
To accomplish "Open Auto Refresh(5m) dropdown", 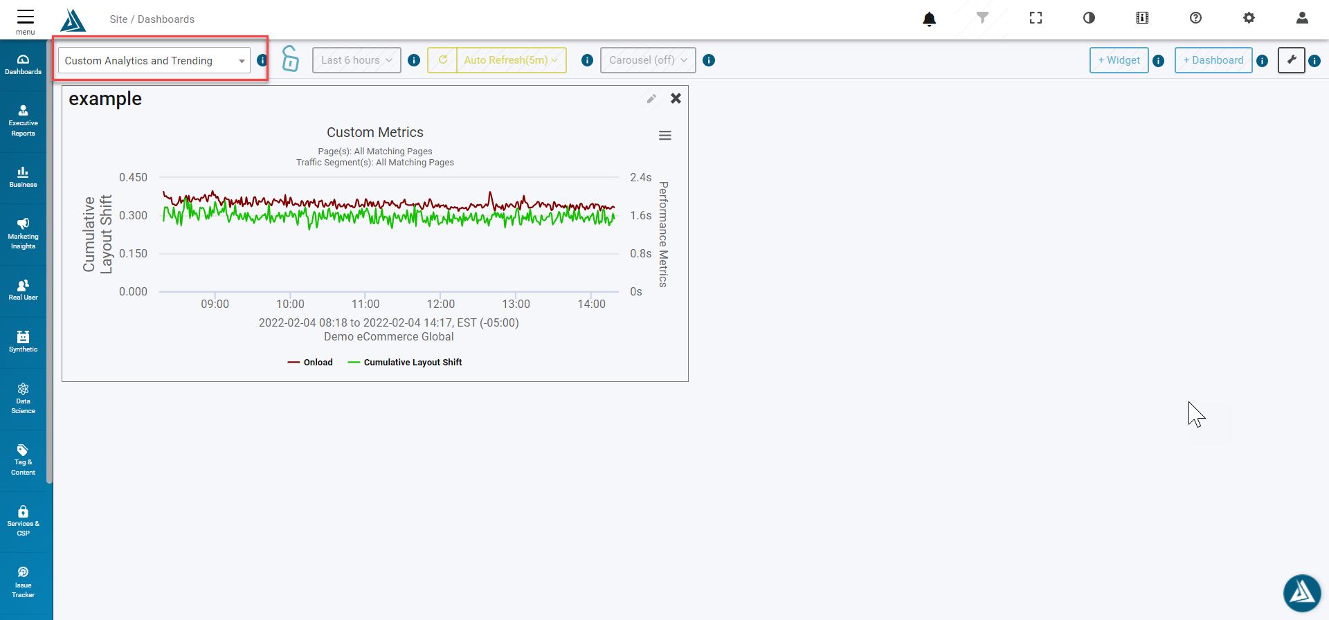I will click(511, 60).
